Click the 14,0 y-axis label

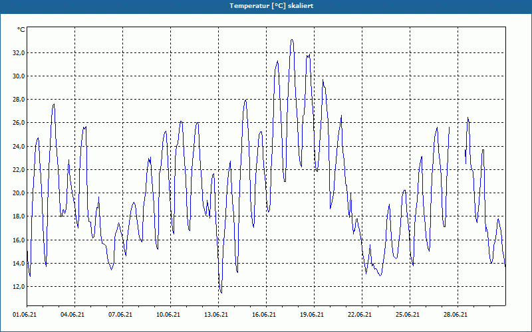19,264
